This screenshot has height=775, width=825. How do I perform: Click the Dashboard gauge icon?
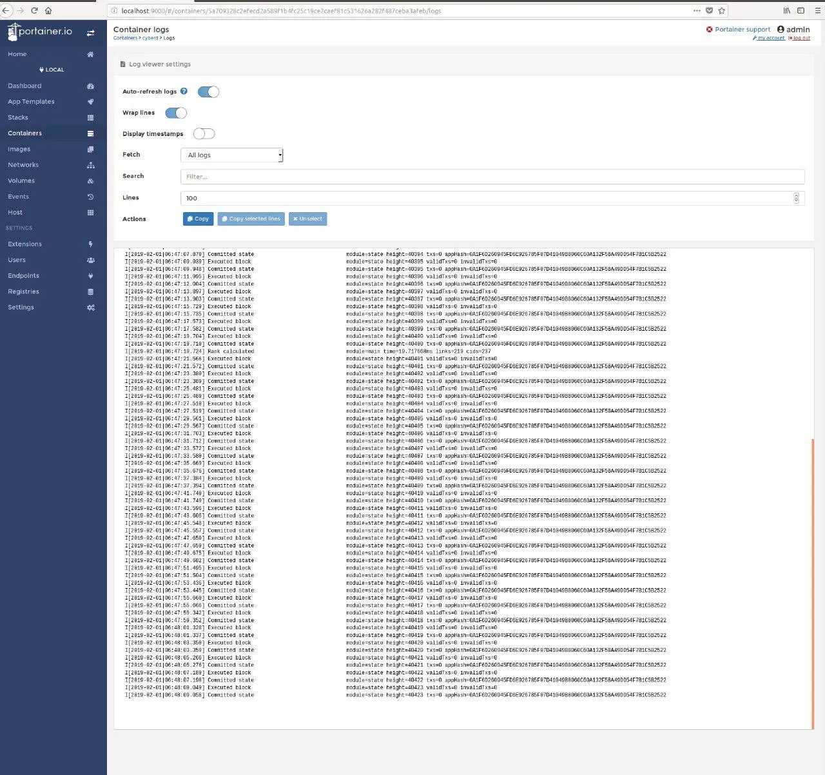tap(90, 86)
